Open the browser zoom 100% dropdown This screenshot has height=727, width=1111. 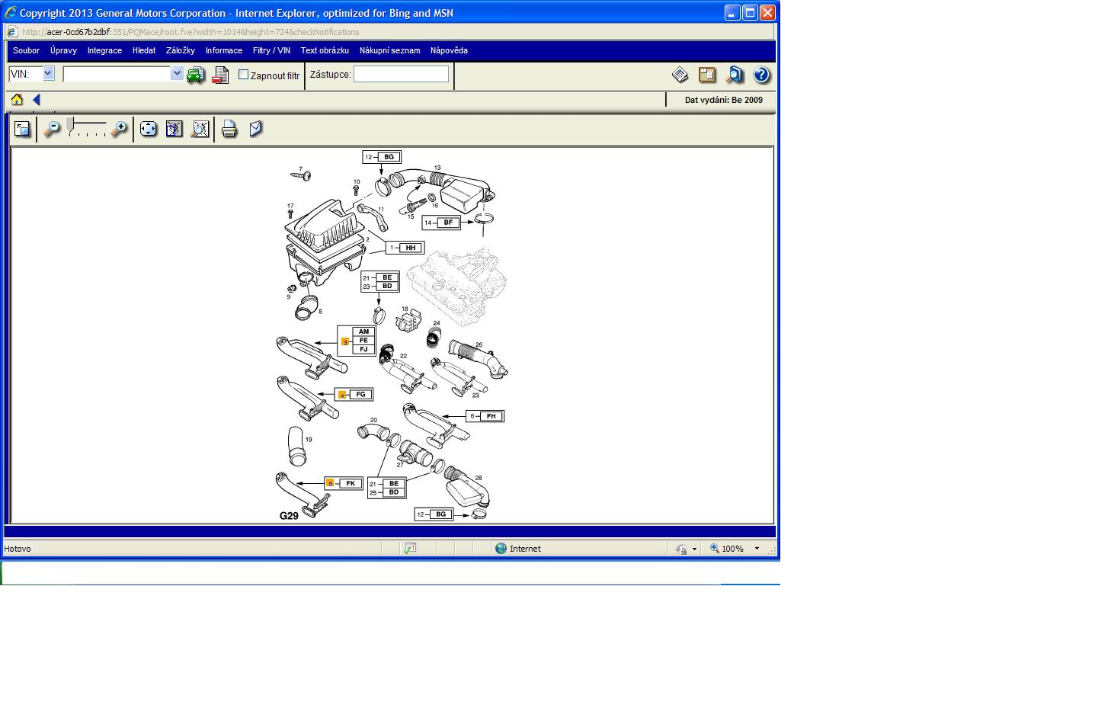click(756, 549)
